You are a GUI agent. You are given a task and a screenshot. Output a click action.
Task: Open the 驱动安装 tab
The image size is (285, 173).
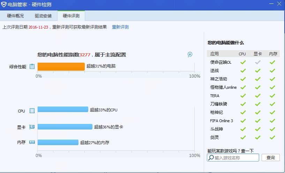(43, 16)
